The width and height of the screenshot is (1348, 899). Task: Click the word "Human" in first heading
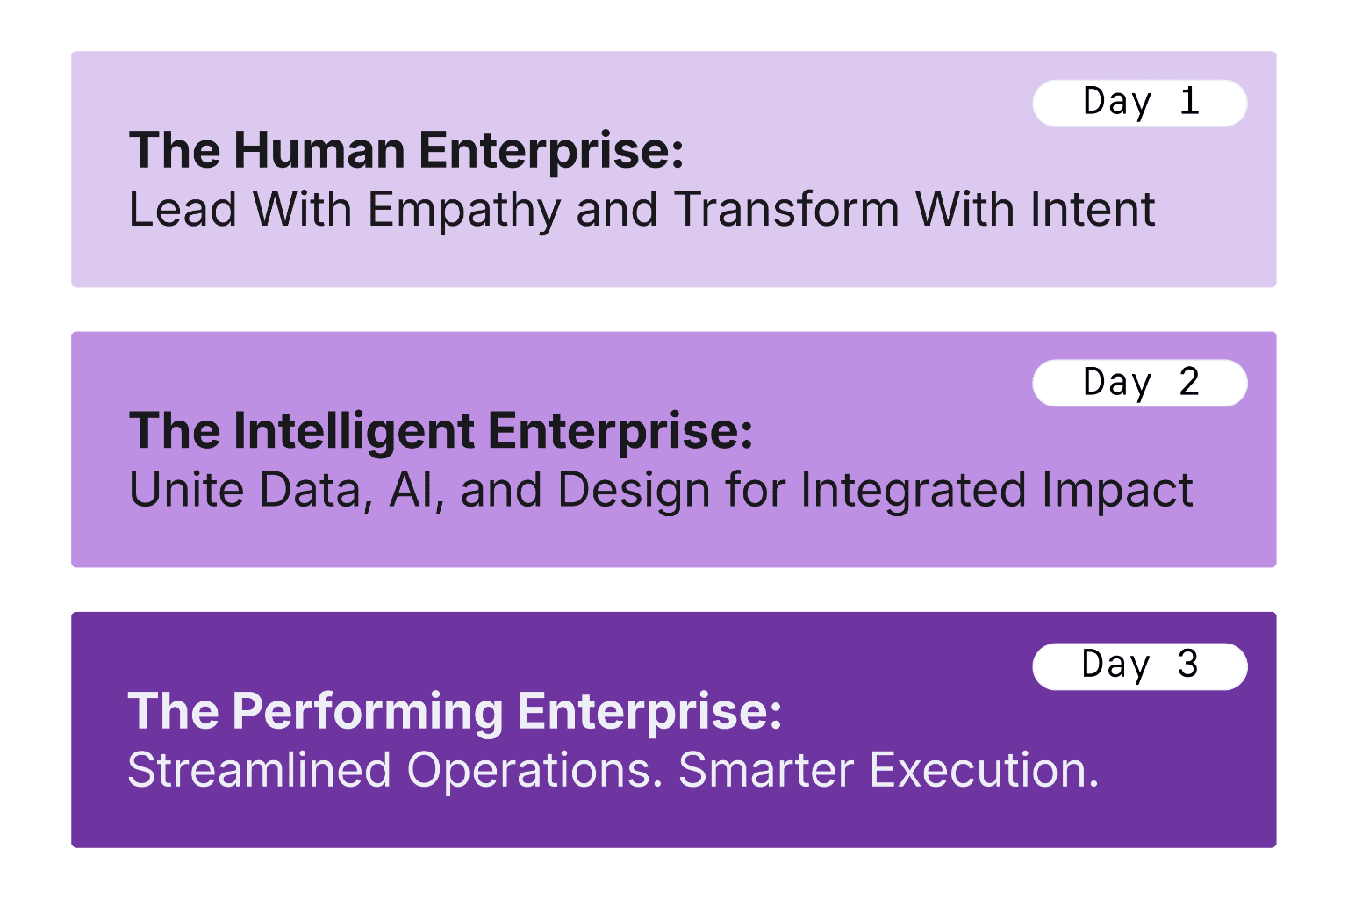pos(318,150)
